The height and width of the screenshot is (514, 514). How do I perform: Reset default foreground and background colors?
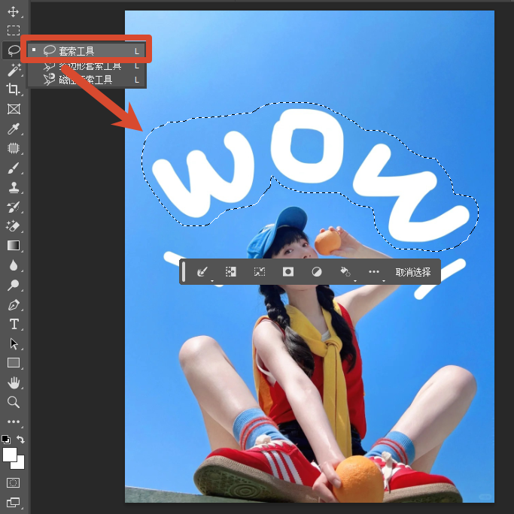(x=6, y=440)
